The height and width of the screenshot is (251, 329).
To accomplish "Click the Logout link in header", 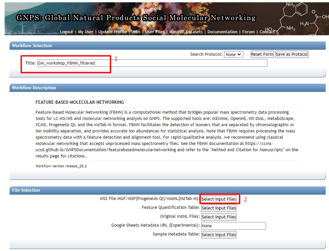I will pyautogui.click(x=66, y=32).
